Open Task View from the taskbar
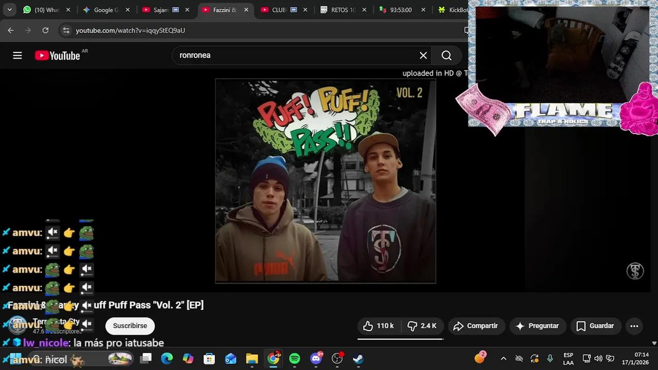The width and height of the screenshot is (658, 370). click(x=147, y=358)
